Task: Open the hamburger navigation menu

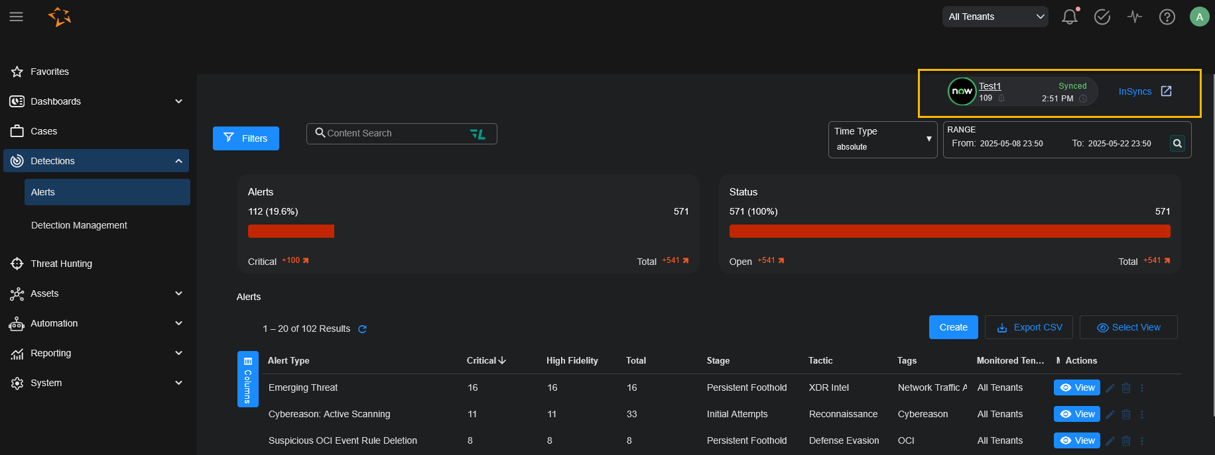Action: click(17, 17)
